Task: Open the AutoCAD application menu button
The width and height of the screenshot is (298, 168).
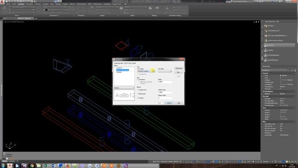Action: (x=2, y=2)
